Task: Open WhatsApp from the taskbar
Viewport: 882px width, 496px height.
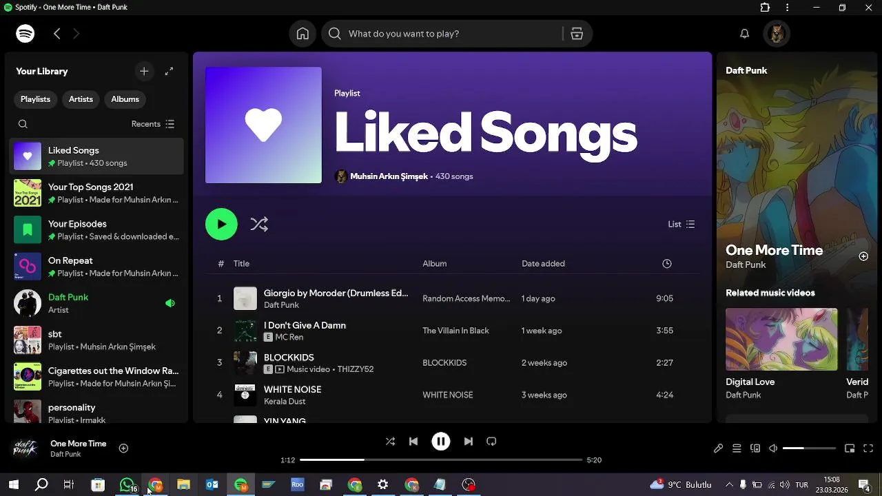Action: point(127,485)
